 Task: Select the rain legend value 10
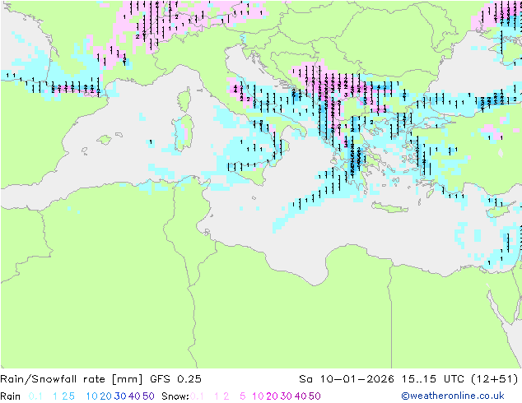[92, 396]
